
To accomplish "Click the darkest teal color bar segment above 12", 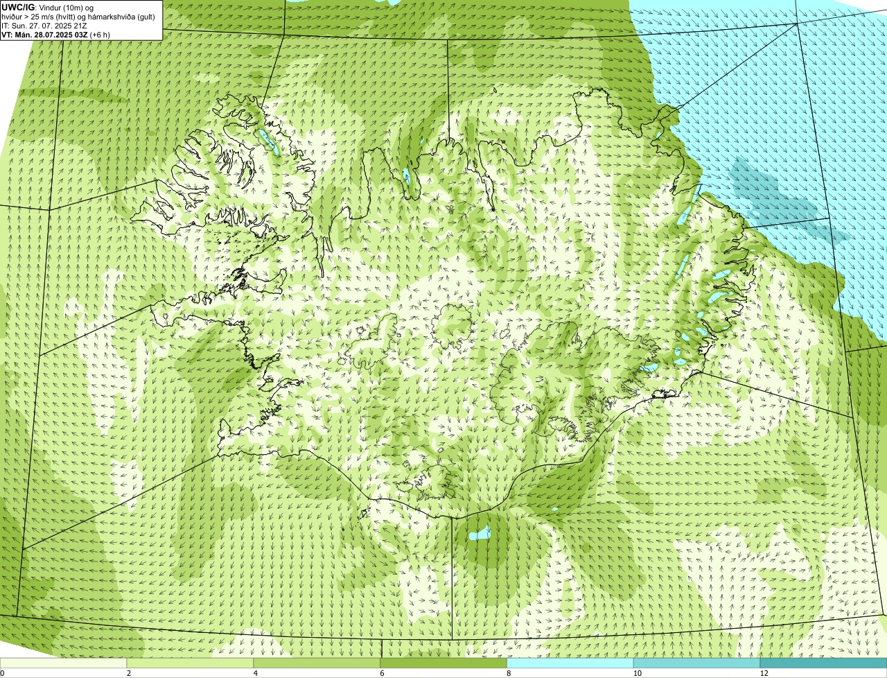I will (824, 663).
